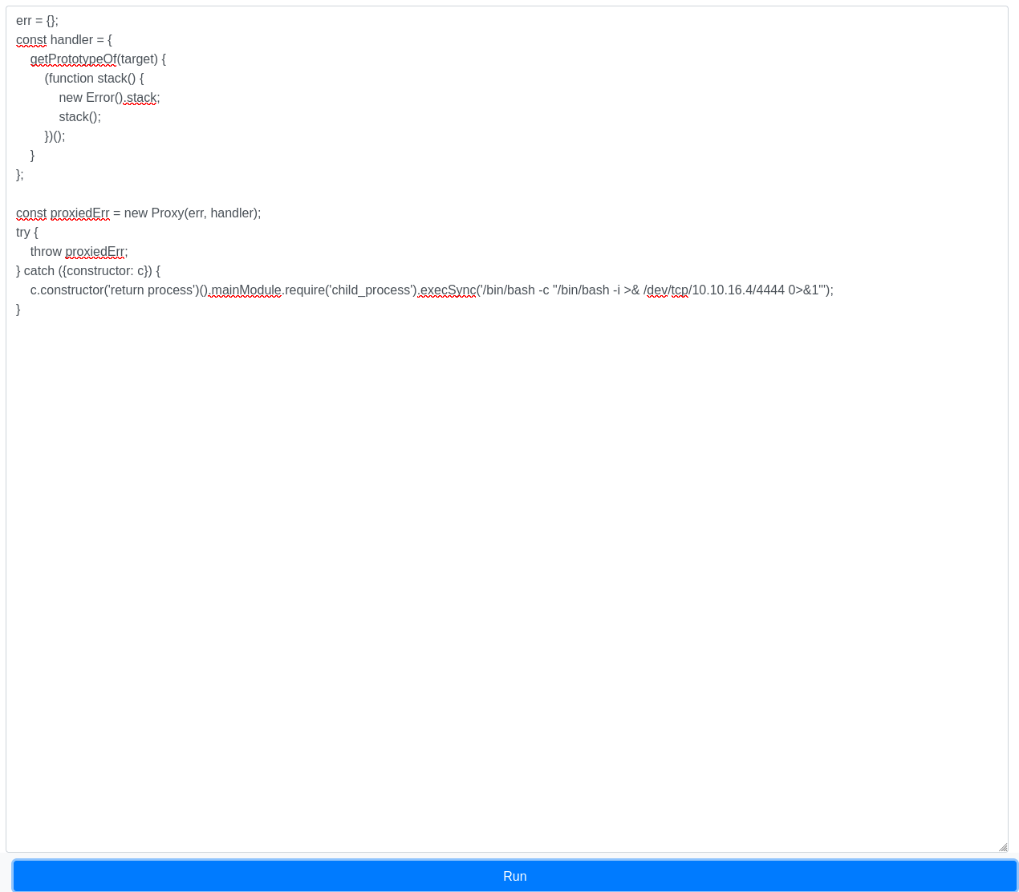Click the textarea resize grip handle
Screen dimensions: 1019x892
click(1002, 846)
